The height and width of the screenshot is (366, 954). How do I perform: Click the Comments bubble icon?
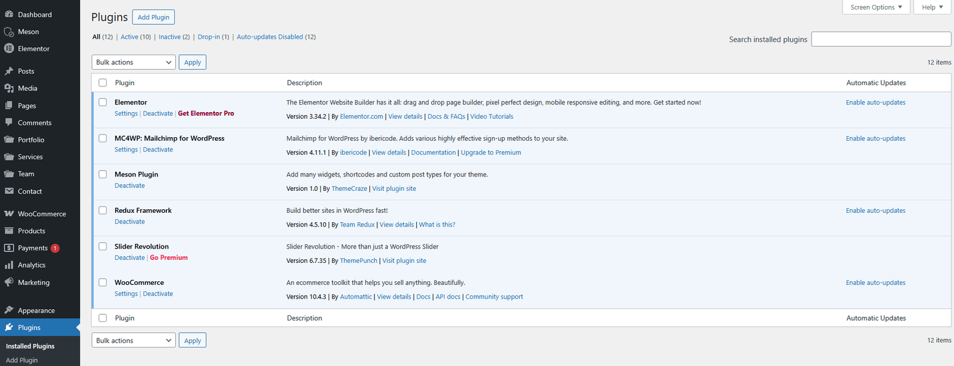coord(9,122)
